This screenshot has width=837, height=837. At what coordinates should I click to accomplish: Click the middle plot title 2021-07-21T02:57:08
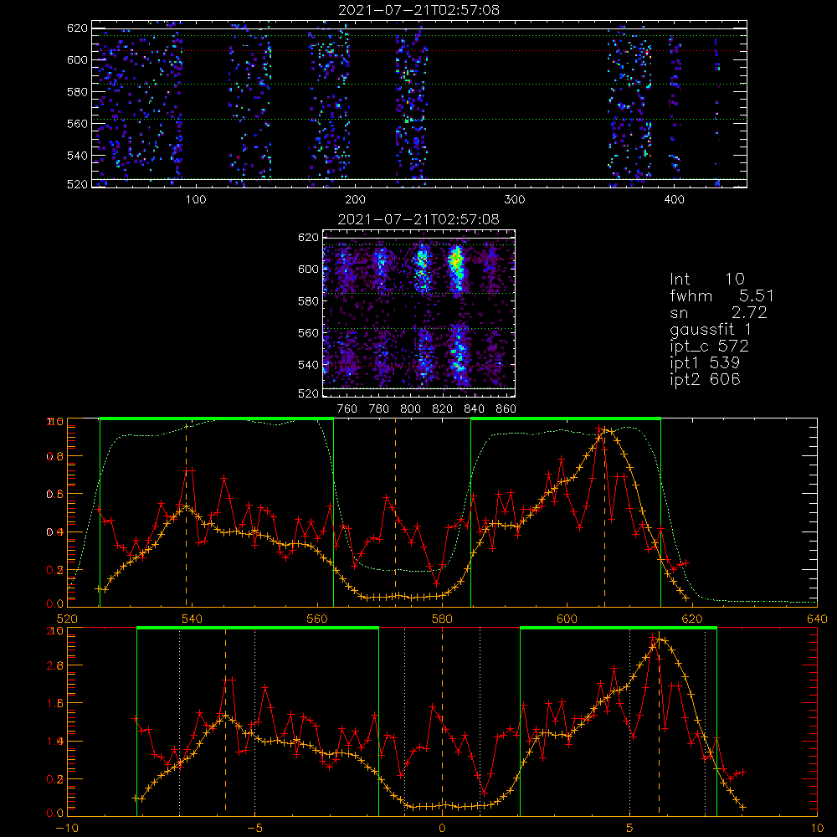click(x=418, y=219)
